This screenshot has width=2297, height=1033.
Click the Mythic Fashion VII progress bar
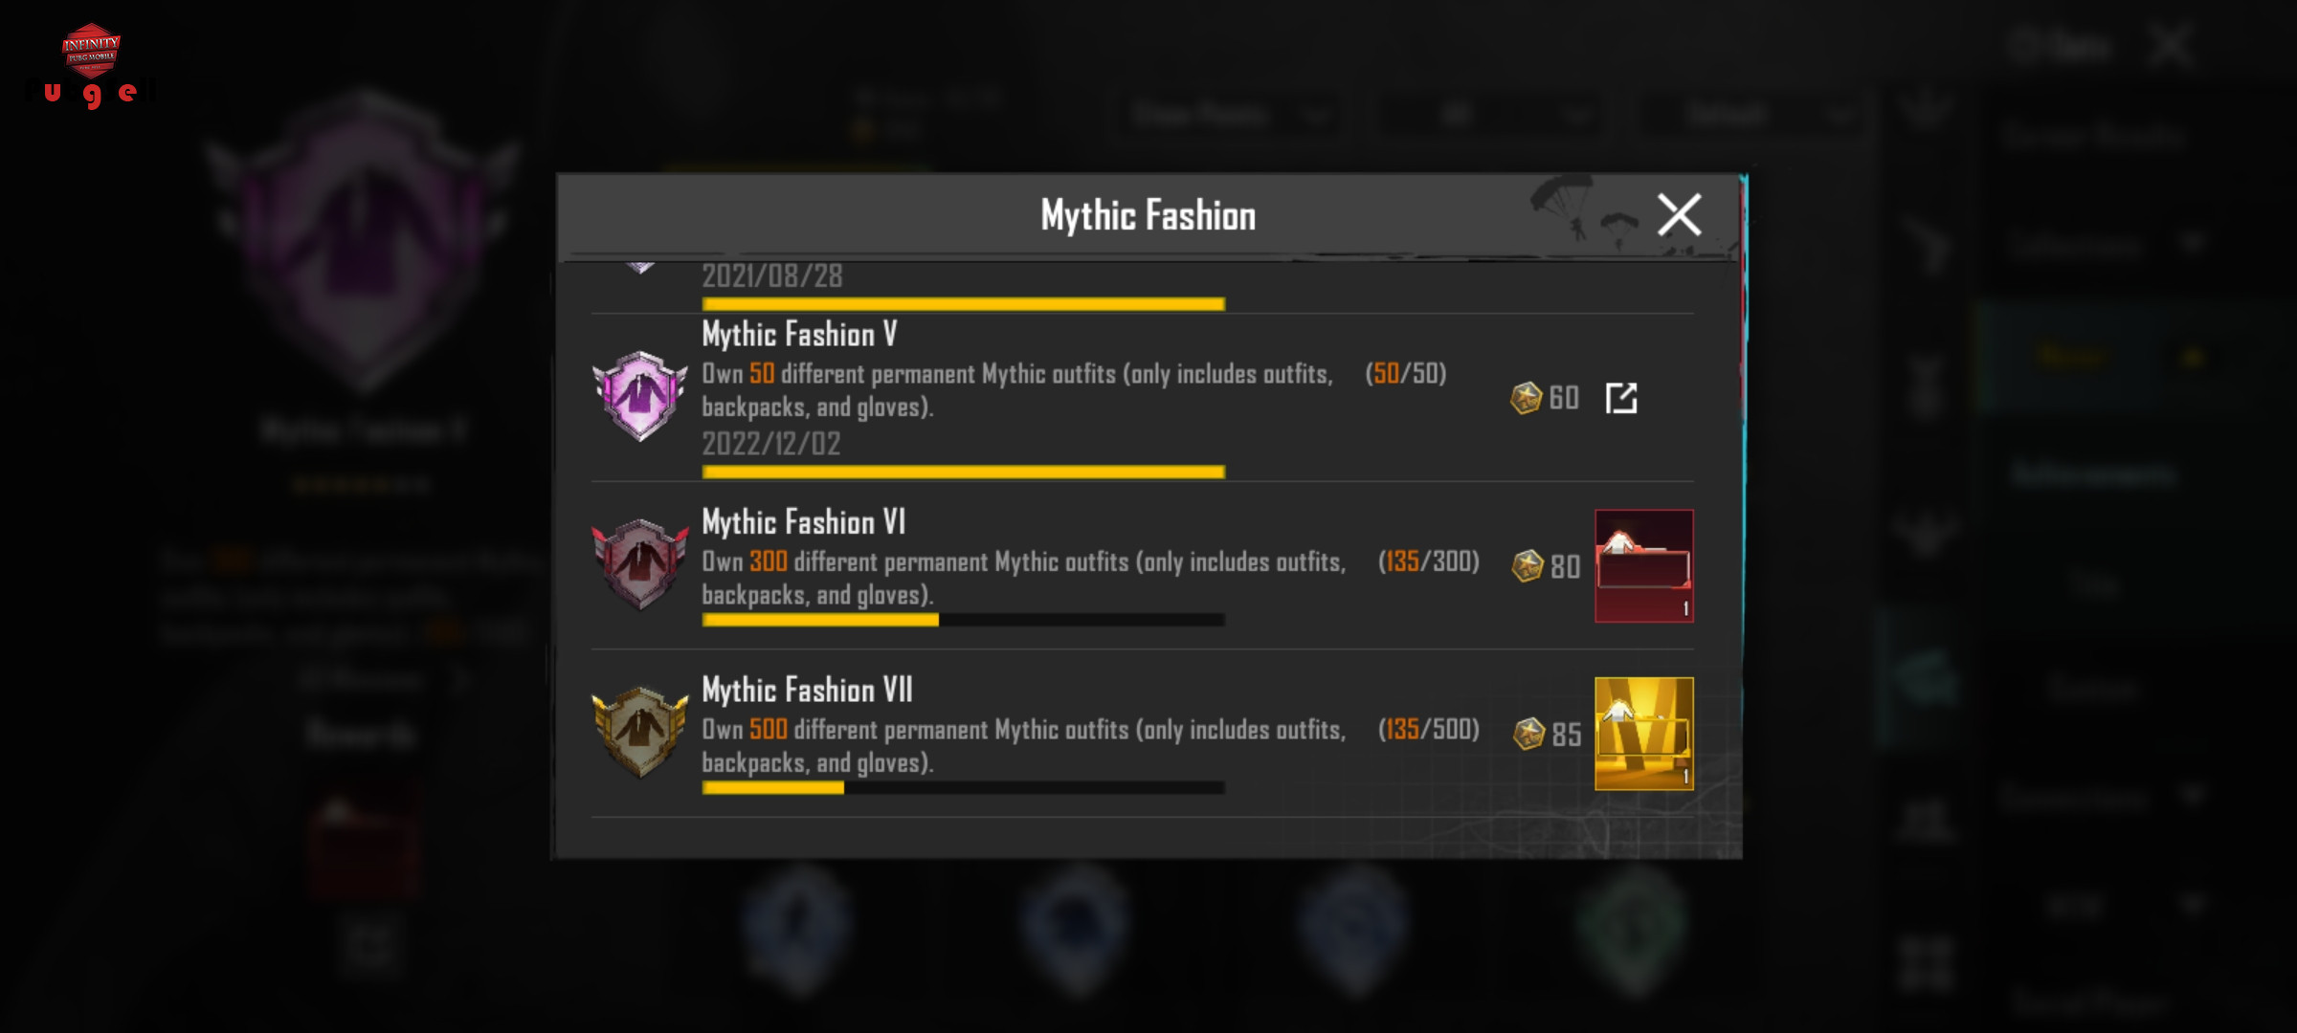pos(963,787)
